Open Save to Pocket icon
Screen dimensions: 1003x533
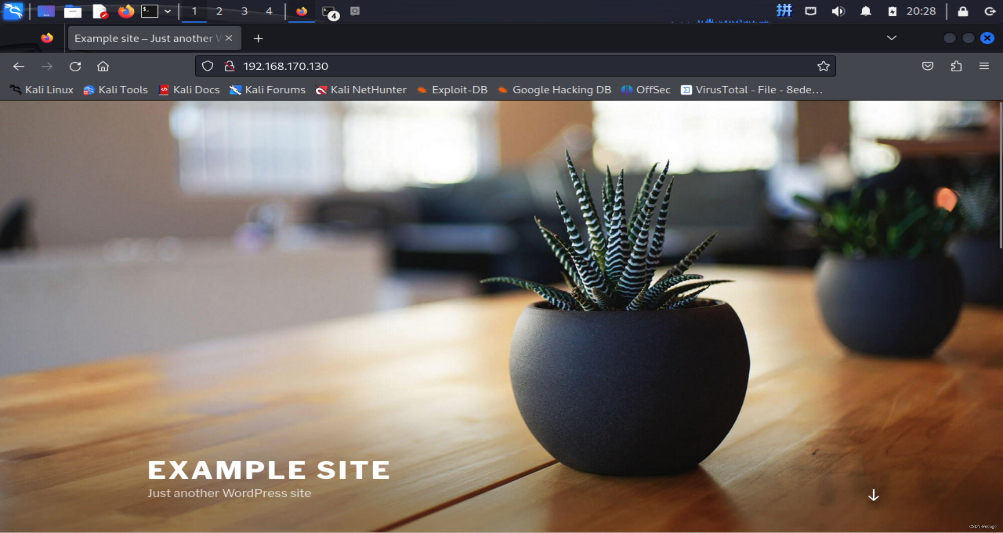pyautogui.click(x=927, y=66)
